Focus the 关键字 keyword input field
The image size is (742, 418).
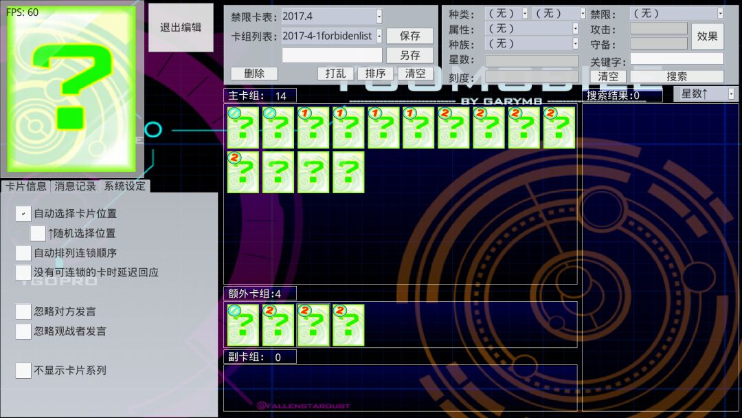point(677,58)
